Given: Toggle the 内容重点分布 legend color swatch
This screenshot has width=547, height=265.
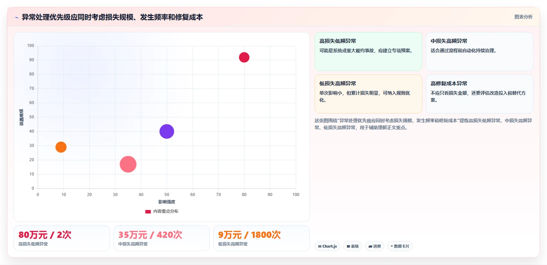Looking at the screenshot, I should click(148, 211).
